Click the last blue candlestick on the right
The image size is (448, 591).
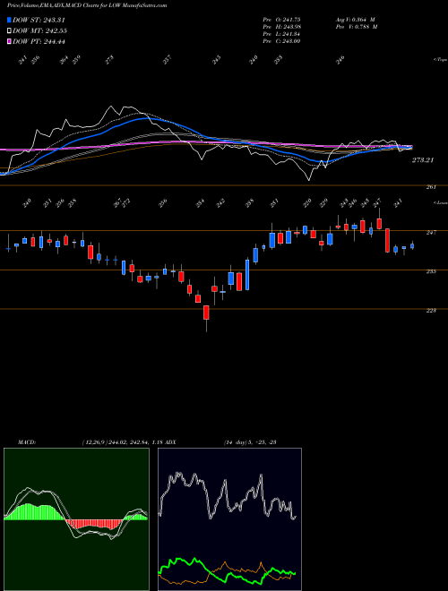(x=412, y=246)
